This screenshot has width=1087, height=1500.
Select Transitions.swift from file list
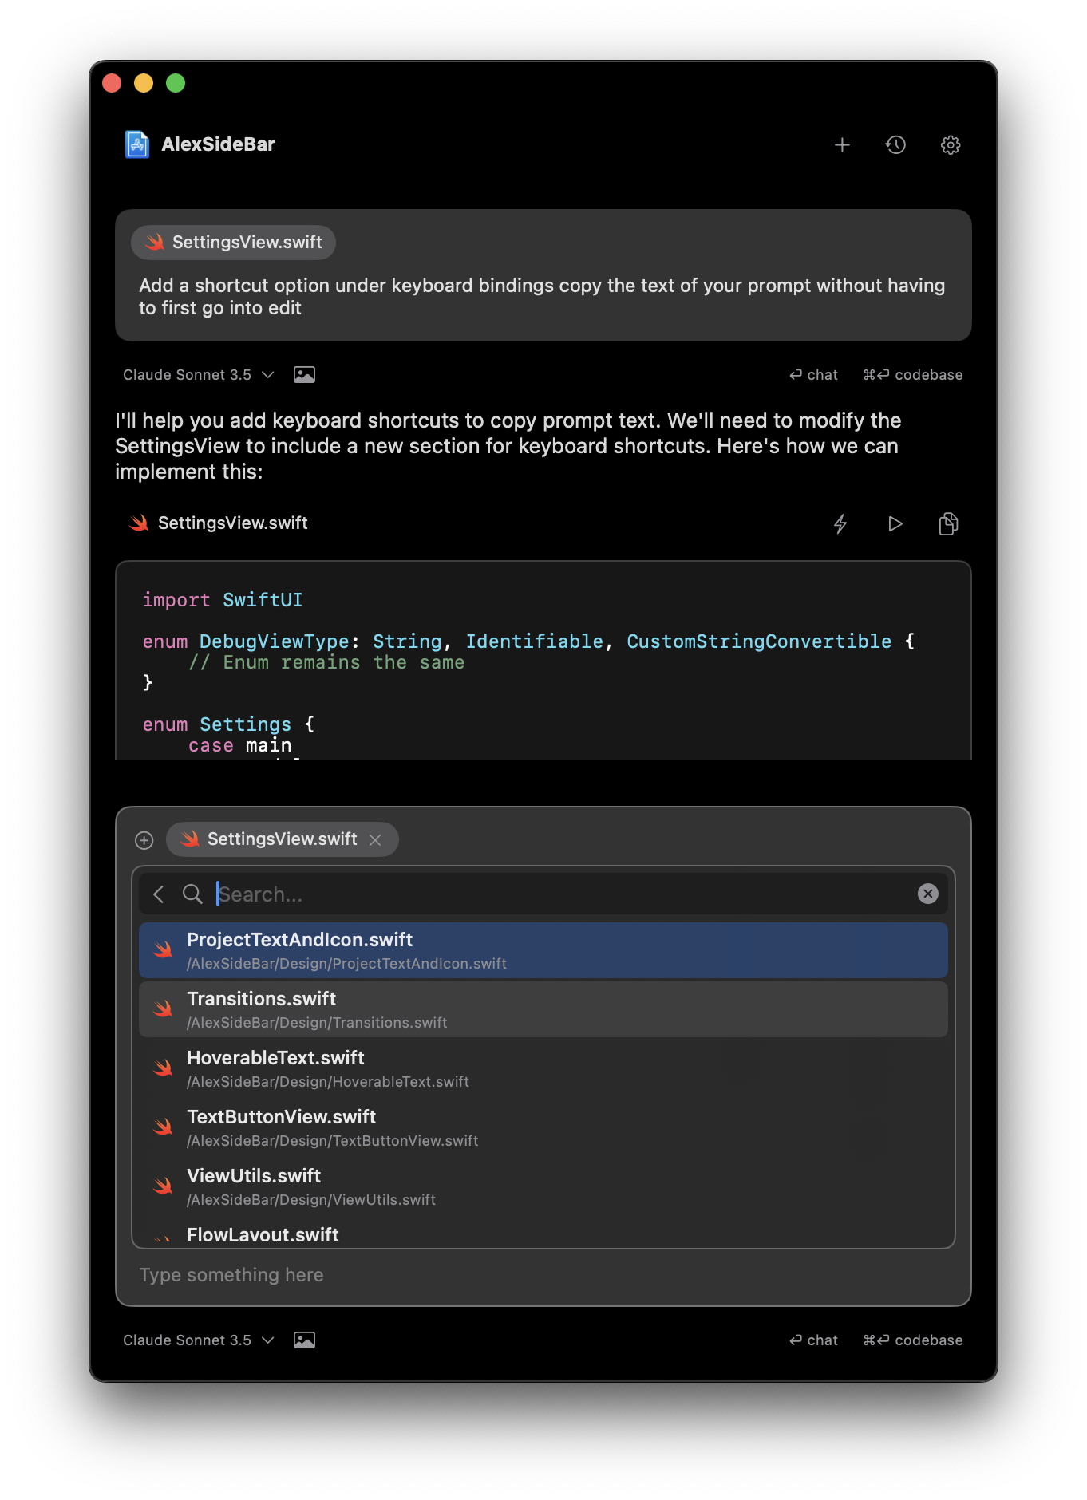coord(543,1009)
